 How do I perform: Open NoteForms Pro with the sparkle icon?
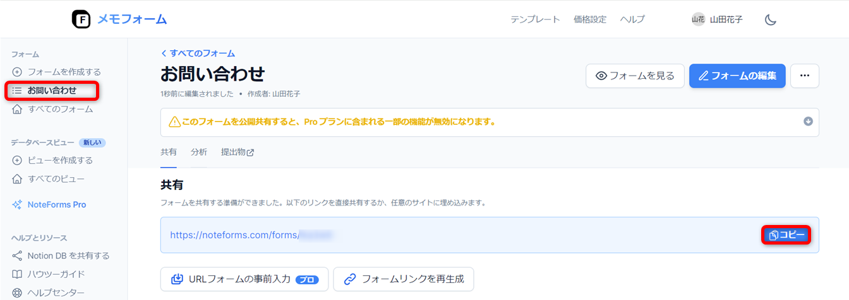tap(17, 205)
